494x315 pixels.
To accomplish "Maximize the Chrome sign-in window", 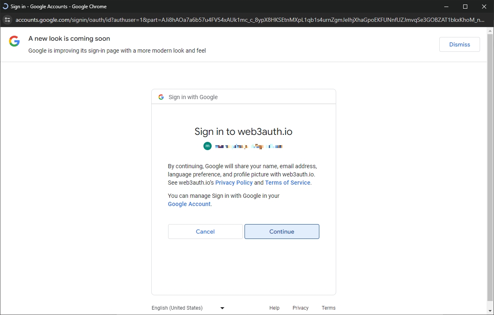I will click(x=465, y=7).
